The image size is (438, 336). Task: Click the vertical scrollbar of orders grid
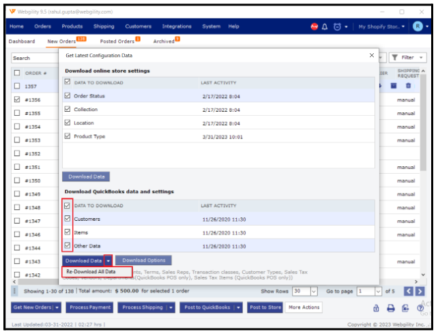coord(424,123)
